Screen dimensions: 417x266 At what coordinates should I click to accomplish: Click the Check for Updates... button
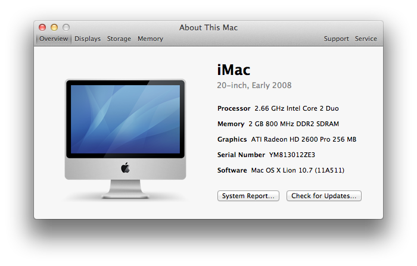323,196
